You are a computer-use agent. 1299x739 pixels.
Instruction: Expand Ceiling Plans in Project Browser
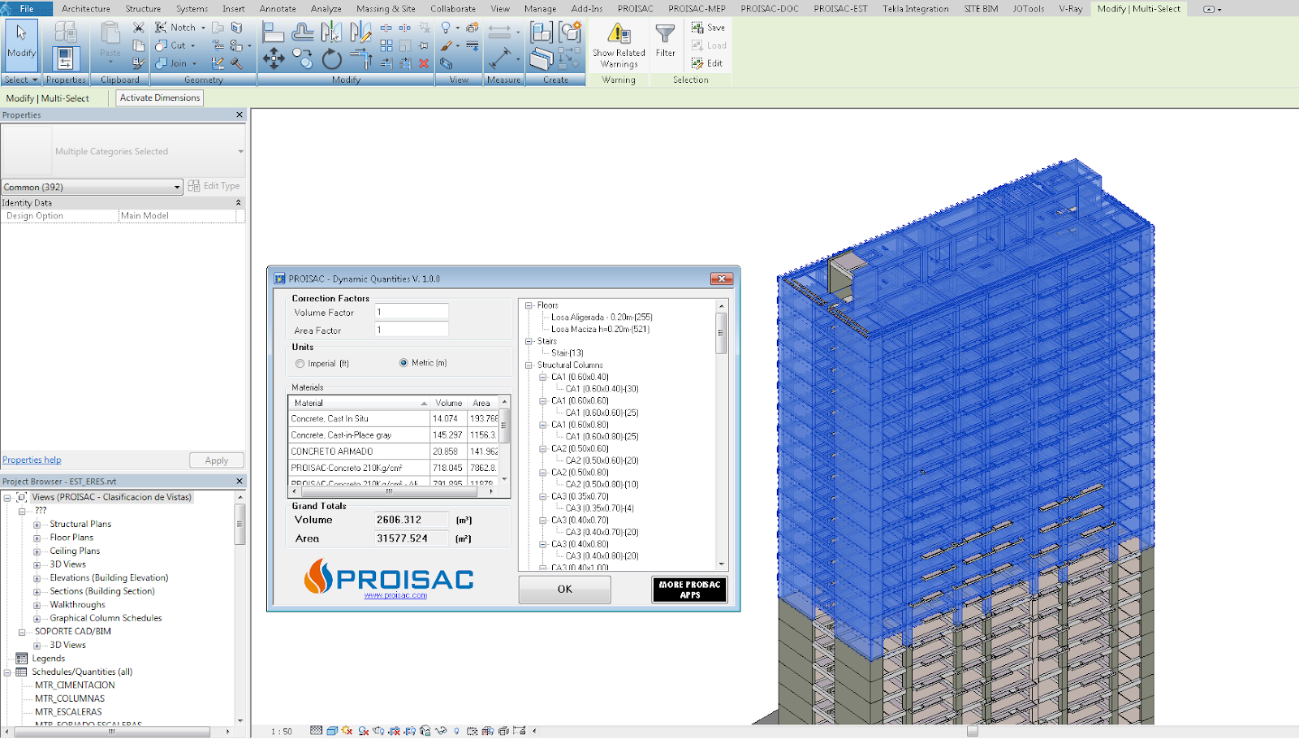coord(37,551)
